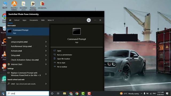Click the microphone tray icon
The width and height of the screenshot is (171, 96).
coord(144,94)
